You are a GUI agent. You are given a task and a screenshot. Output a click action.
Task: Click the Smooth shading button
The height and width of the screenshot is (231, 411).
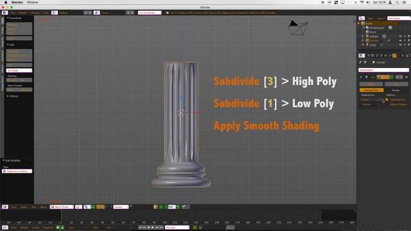pos(12,80)
